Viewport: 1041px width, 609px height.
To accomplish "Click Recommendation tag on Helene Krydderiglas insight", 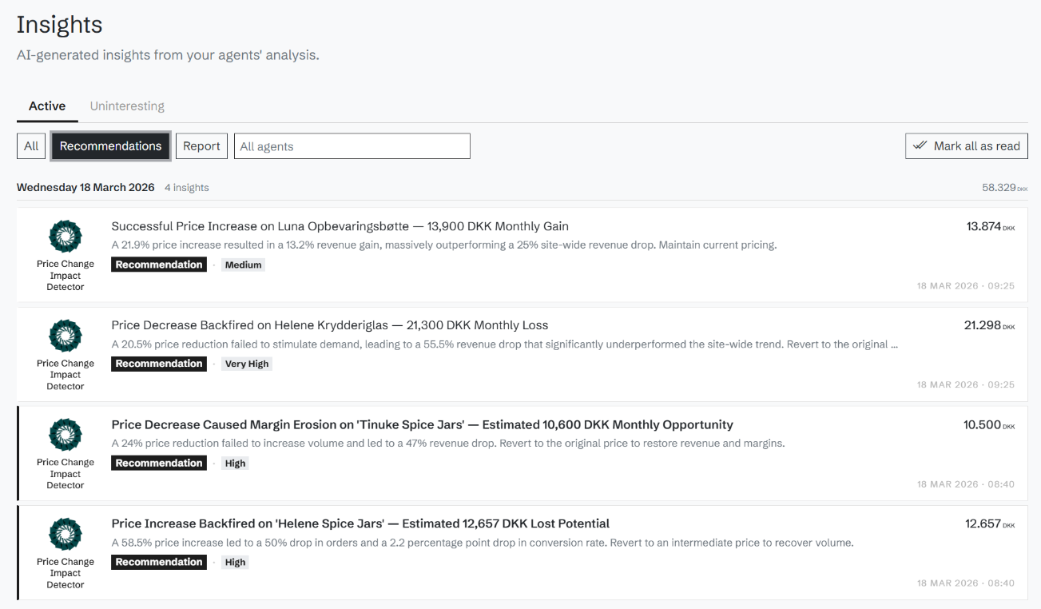I will (x=159, y=364).
